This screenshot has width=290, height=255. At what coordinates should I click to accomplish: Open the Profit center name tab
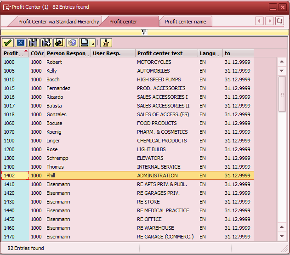186,22
